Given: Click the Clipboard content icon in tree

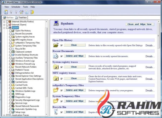Looking at the screenshot, I should coord(13,52).
